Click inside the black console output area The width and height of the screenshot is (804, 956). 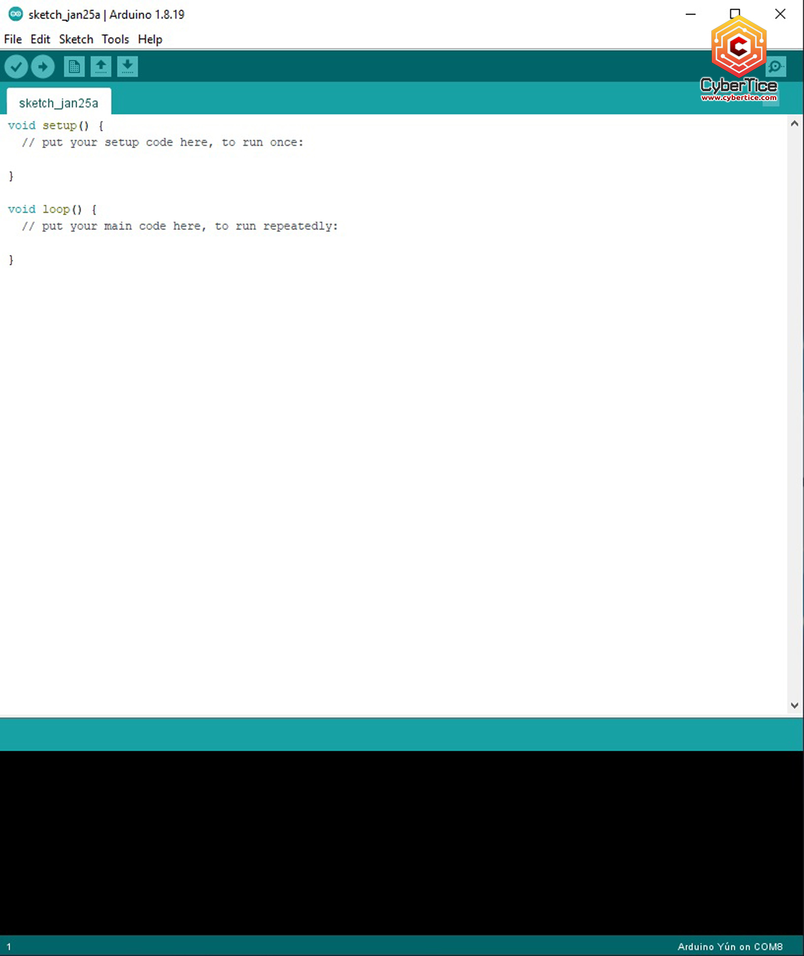[402, 842]
